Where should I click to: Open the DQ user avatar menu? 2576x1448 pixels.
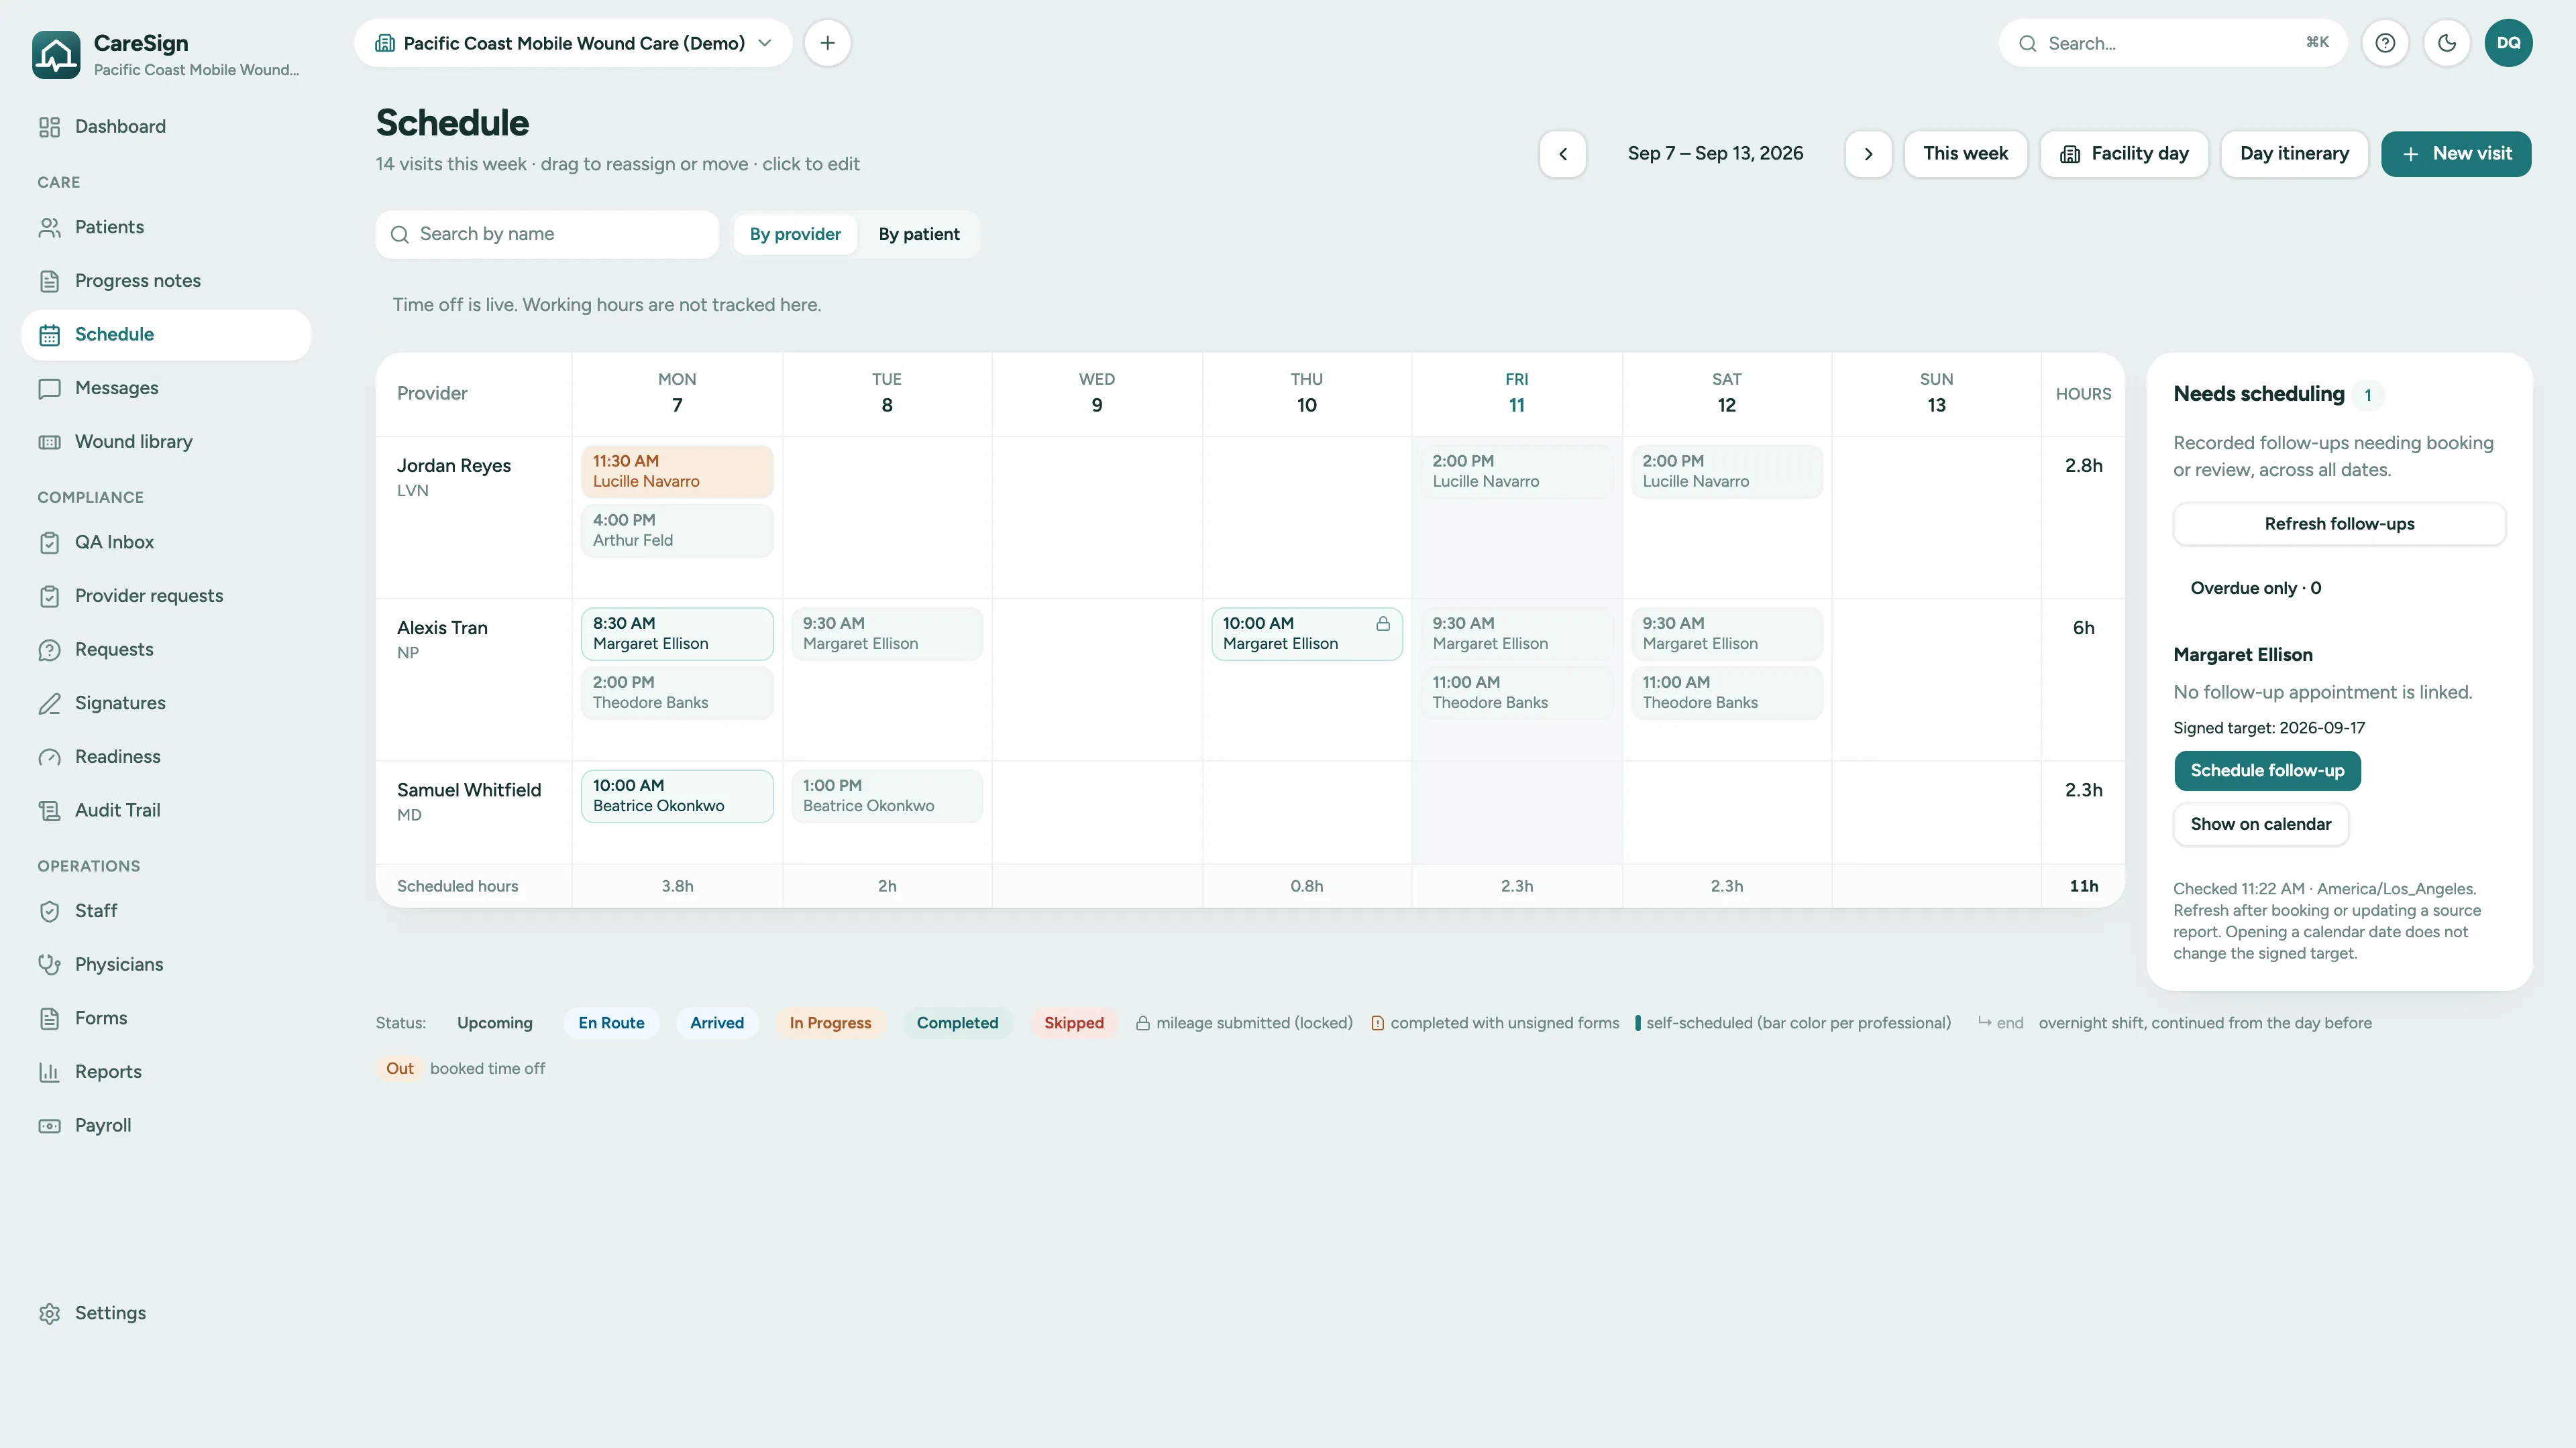(2508, 43)
